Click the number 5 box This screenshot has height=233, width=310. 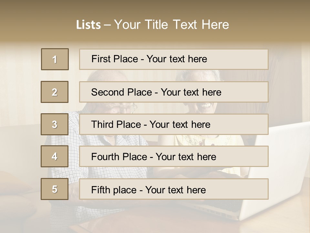tap(55, 189)
